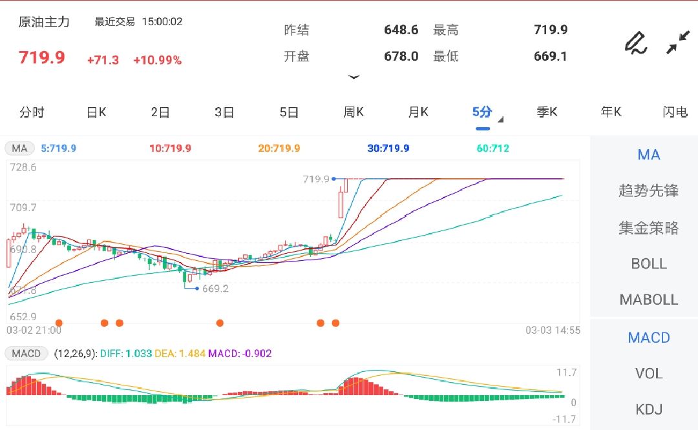
Task: Choose the KDJ sub-indicator
Action: (x=648, y=409)
